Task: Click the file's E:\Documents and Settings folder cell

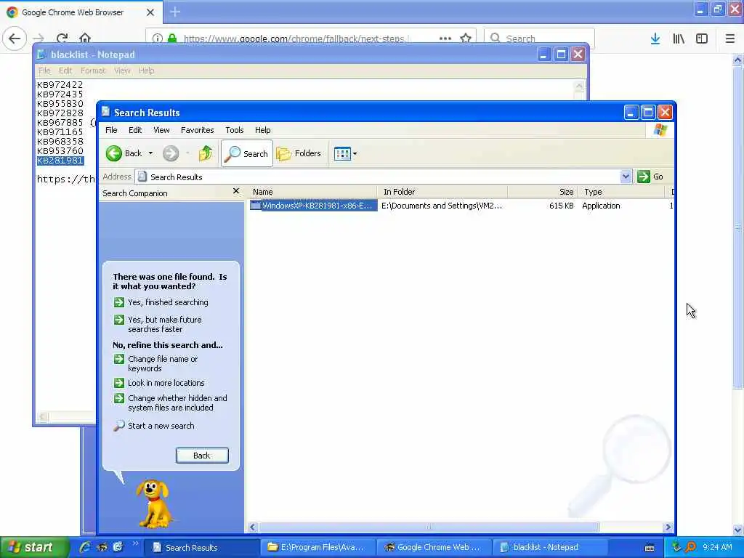Action: pos(442,206)
